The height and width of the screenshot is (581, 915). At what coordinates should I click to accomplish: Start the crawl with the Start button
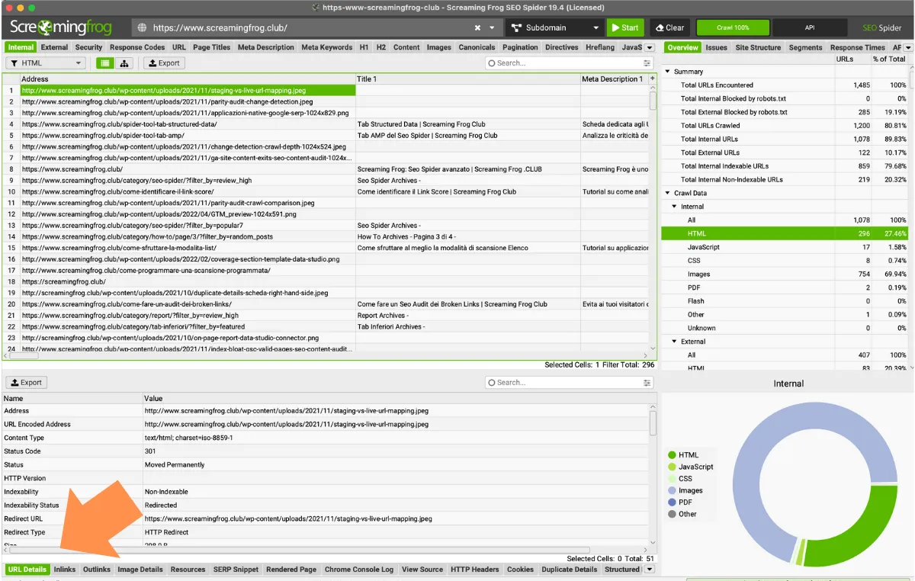coord(625,27)
